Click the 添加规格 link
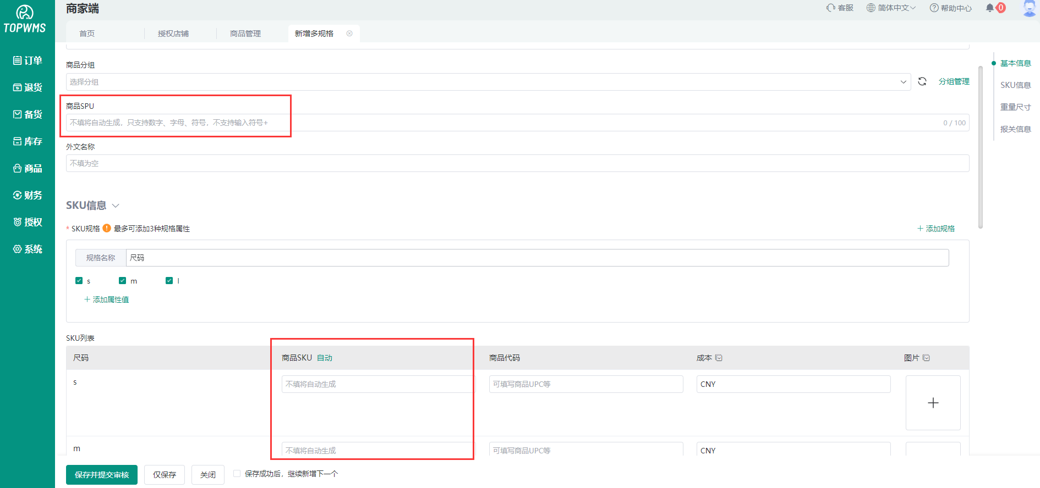 pyautogui.click(x=936, y=229)
